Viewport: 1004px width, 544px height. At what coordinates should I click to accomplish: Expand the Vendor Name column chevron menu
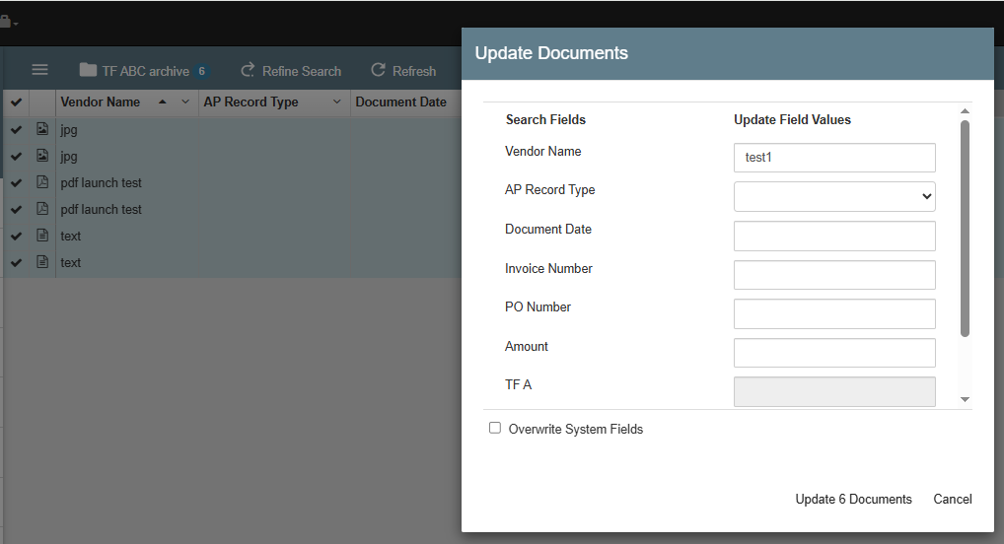coord(185,102)
